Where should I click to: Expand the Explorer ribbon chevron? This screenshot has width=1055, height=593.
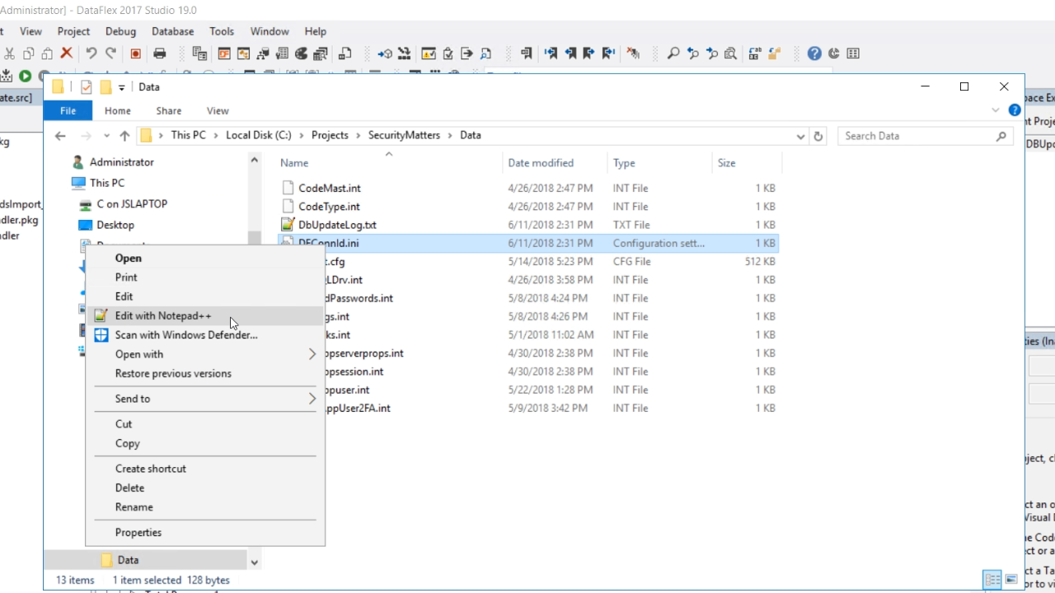click(996, 110)
